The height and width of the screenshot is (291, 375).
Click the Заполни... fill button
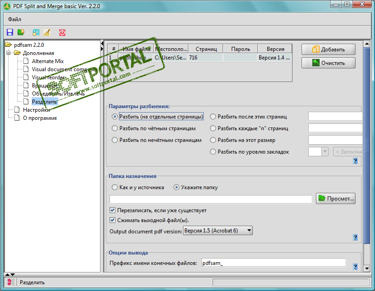pos(348,152)
